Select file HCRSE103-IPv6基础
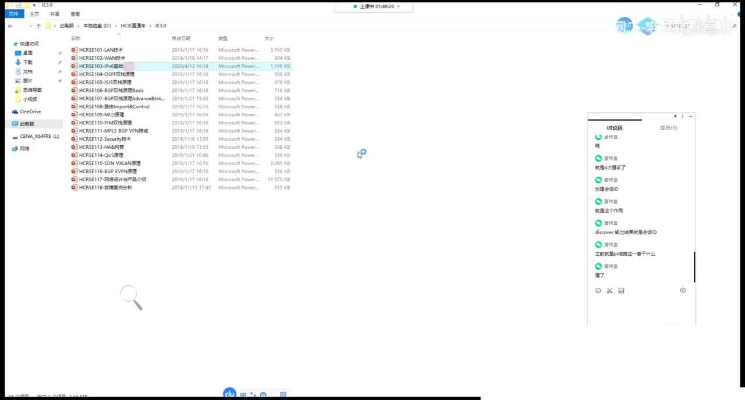The width and height of the screenshot is (745, 400). 101,66
